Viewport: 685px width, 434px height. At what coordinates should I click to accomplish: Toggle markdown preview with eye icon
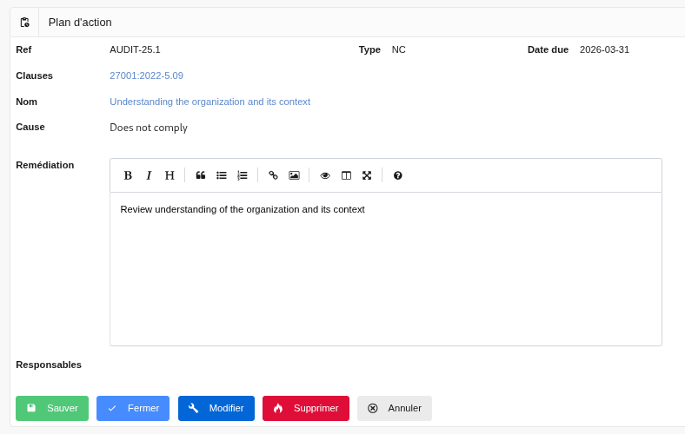tap(325, 175)
